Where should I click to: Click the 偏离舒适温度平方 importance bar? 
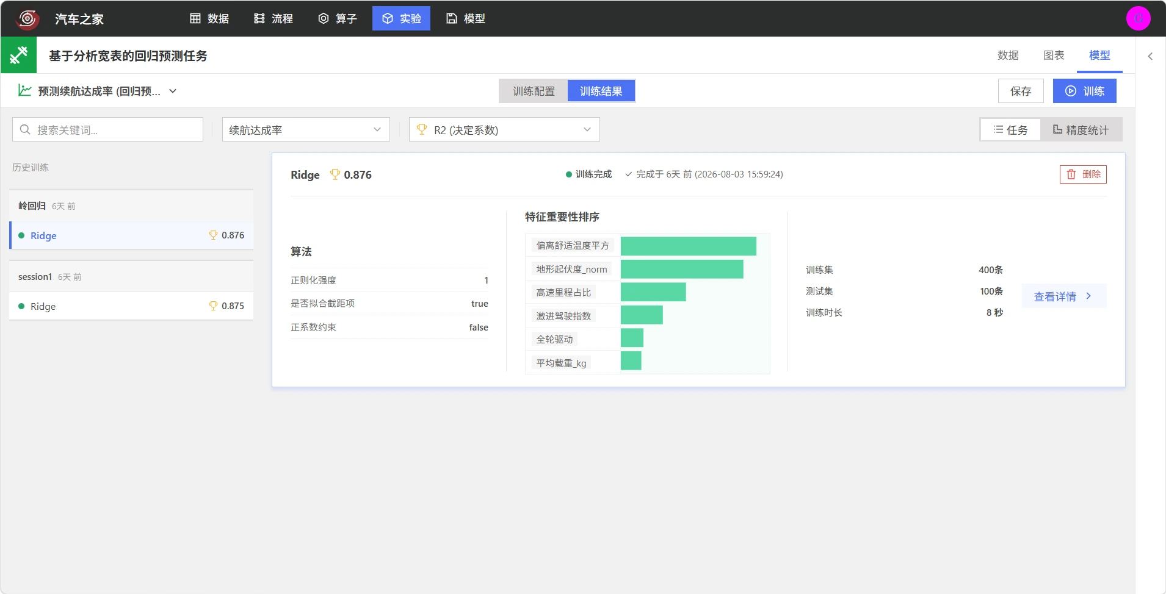pyautogui.click(x=689, y=246)
